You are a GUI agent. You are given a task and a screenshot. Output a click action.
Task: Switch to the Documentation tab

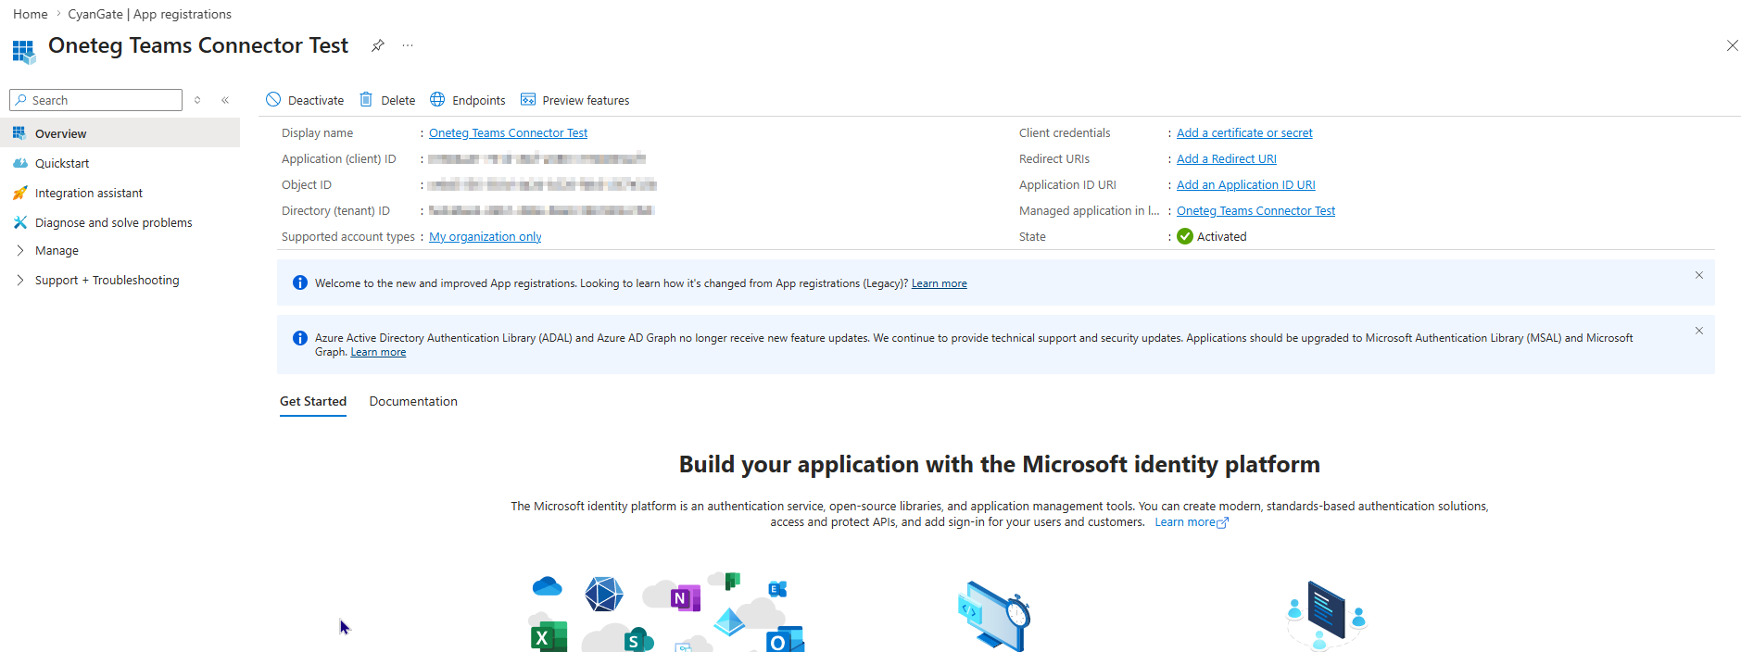pos(413,401)
